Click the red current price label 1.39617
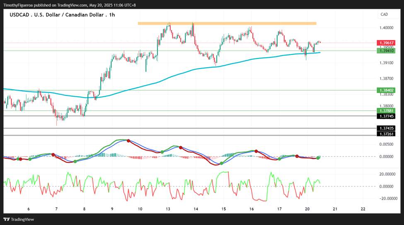Screen dimensions: 404x225 [386, 43]
